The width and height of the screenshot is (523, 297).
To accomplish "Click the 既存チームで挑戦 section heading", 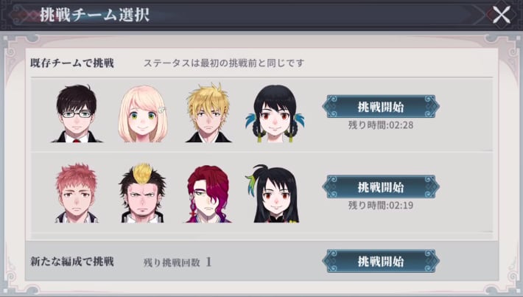I will click(72, 63).
